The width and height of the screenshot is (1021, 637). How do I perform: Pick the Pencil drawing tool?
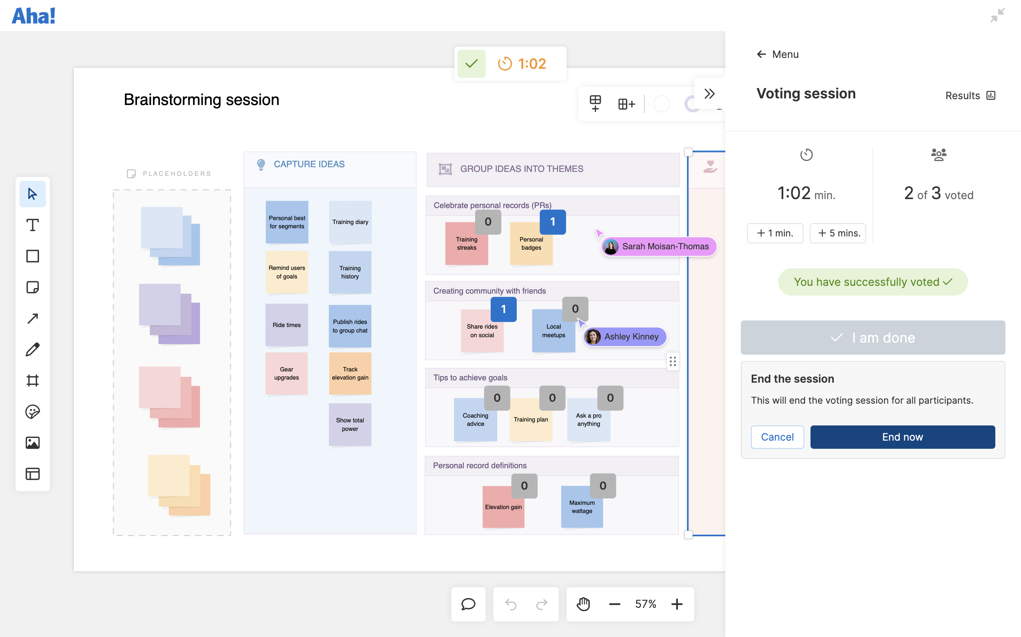click(x=32, y=349)
